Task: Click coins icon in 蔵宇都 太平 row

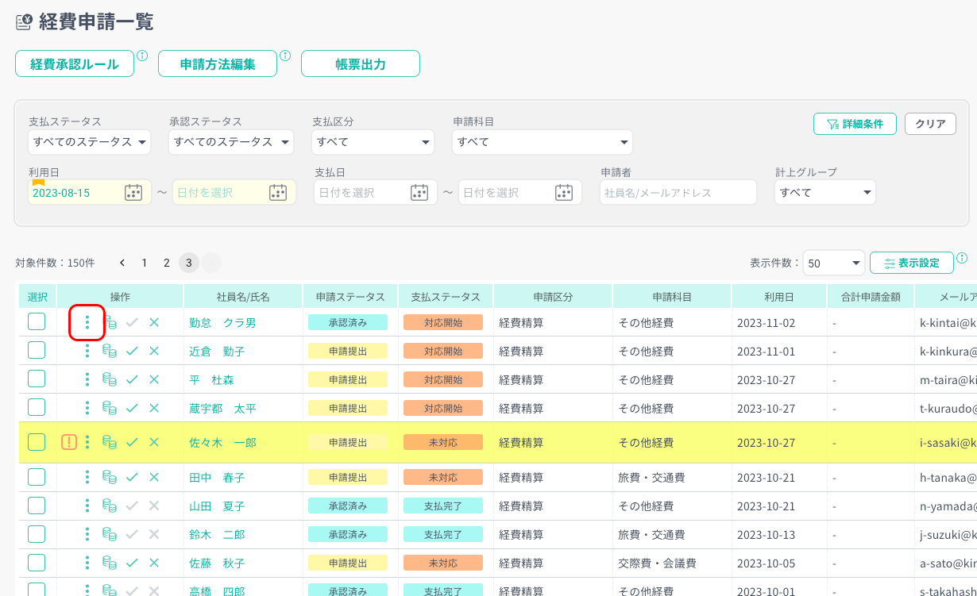Action: tap(110, 408)
